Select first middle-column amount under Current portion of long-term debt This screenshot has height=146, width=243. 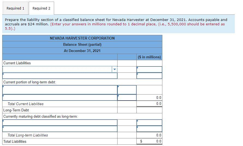click(127, 90)
